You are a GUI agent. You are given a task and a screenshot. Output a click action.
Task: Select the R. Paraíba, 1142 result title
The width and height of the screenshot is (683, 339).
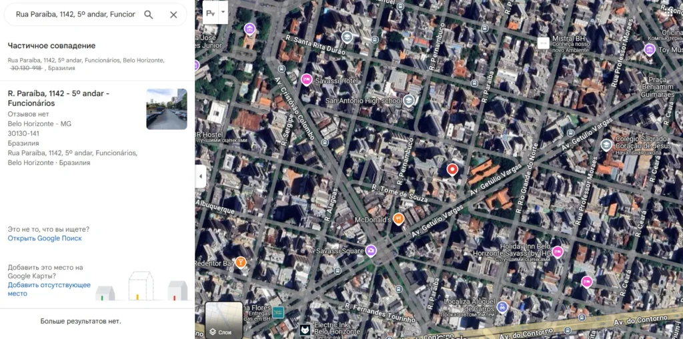tap(59, 99)
